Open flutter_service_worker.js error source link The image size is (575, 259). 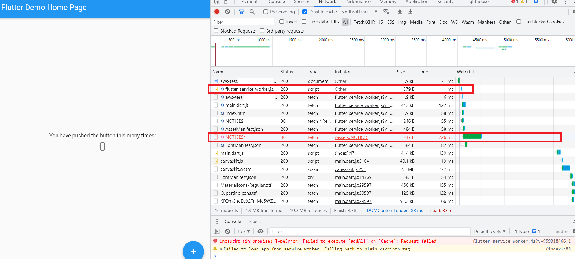pos(522,241)
